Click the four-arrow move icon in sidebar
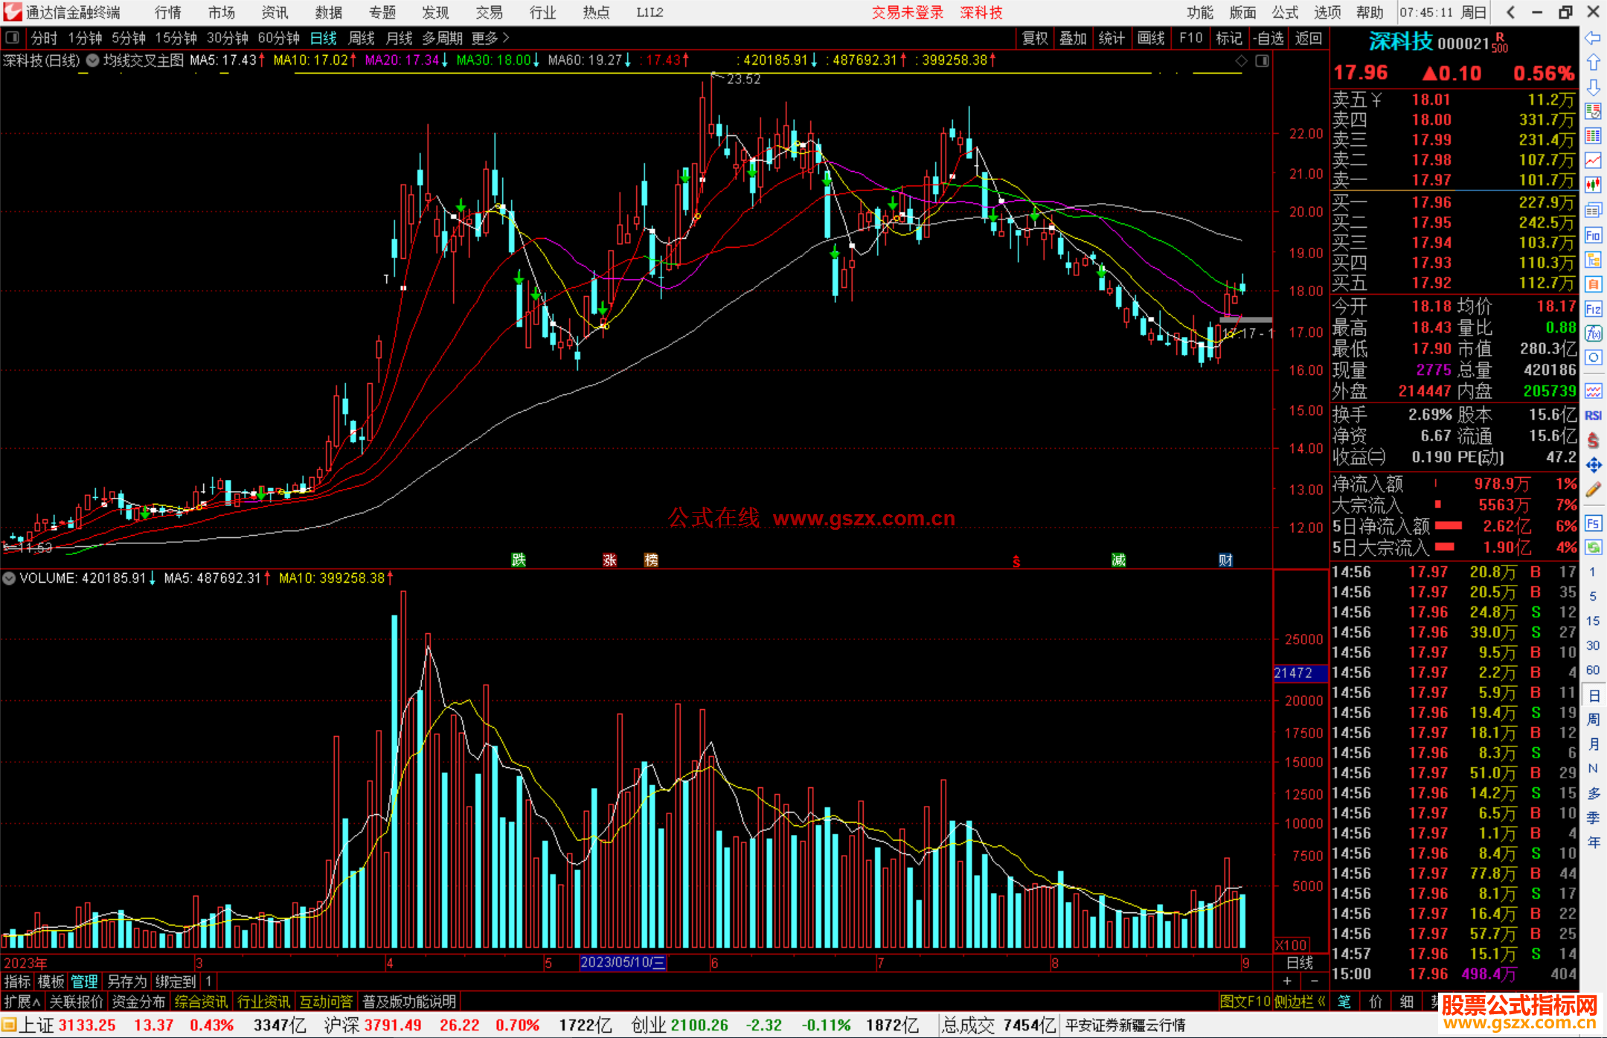 1593,466
